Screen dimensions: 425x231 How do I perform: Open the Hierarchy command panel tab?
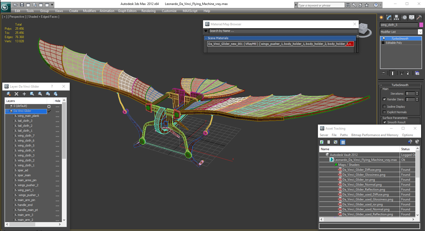pyautogui.click(x=397, y=17)
